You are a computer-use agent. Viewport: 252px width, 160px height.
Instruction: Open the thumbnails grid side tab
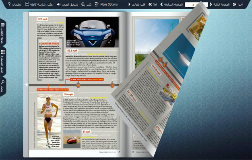(3, 62)
